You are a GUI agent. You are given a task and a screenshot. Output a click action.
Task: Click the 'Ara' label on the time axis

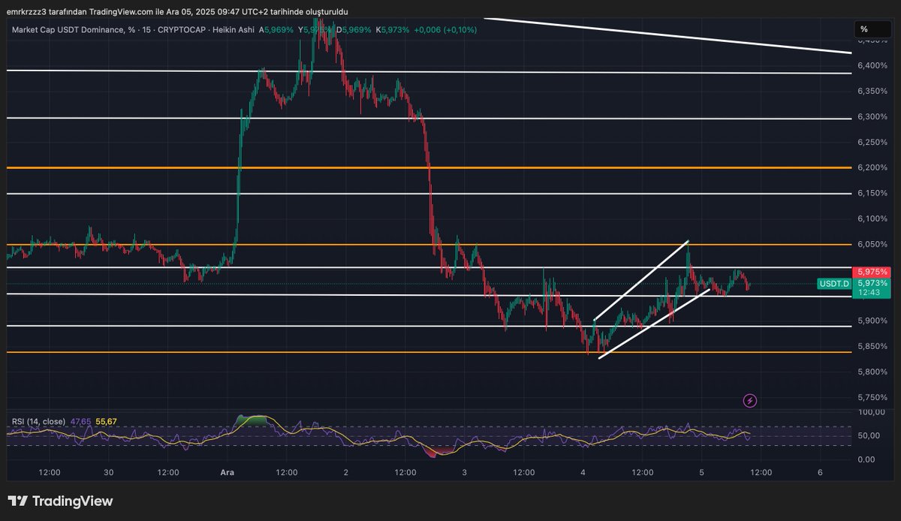click(x=227, y=473)
